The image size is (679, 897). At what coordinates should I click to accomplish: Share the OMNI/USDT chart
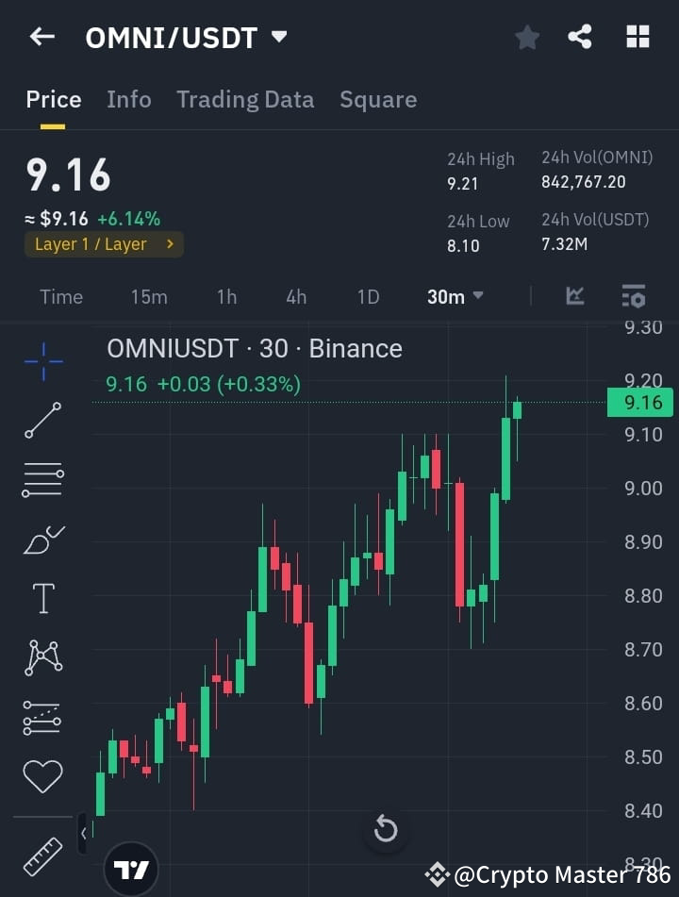pos(579,37)
